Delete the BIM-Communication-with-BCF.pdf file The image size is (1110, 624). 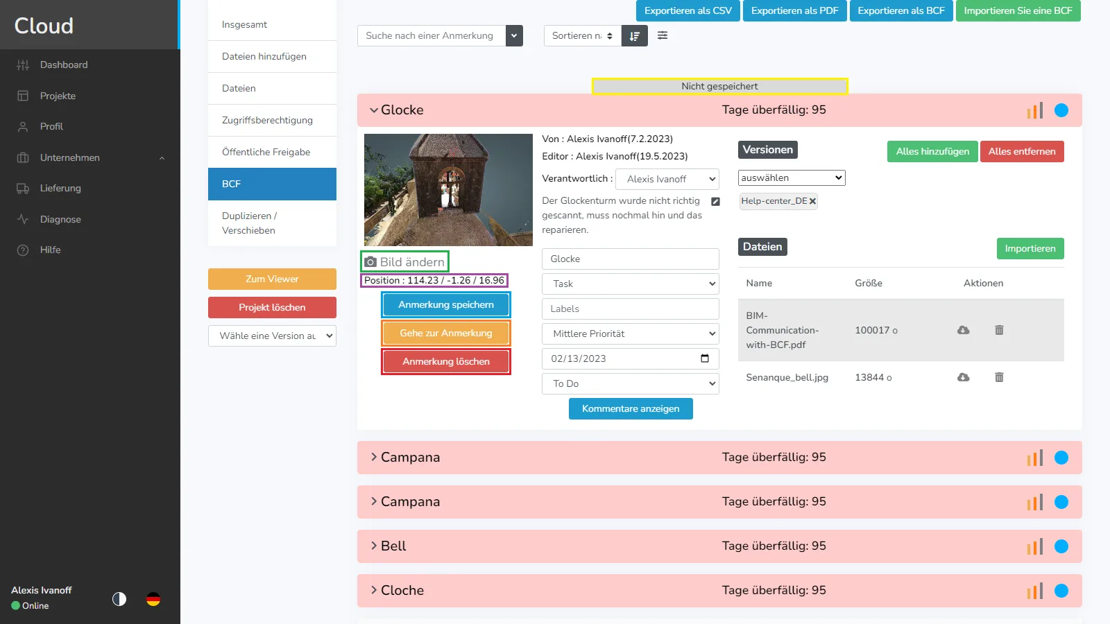[x=999, y=330]
